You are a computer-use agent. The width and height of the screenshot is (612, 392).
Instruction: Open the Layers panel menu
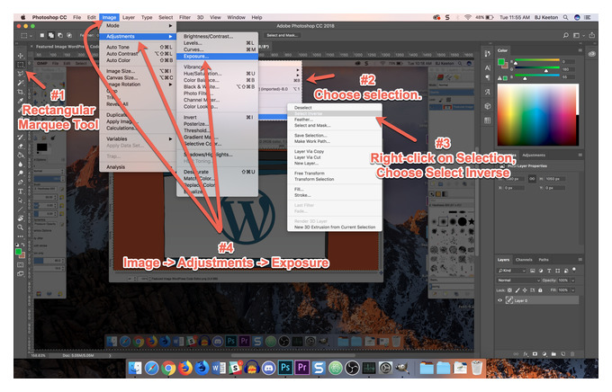point(580,259)
